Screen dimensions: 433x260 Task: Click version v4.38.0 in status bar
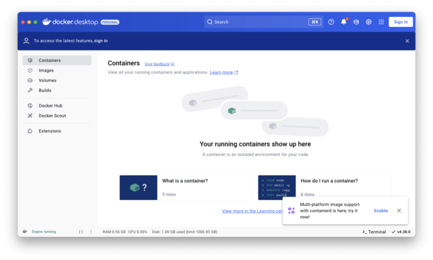pos(401,232)
